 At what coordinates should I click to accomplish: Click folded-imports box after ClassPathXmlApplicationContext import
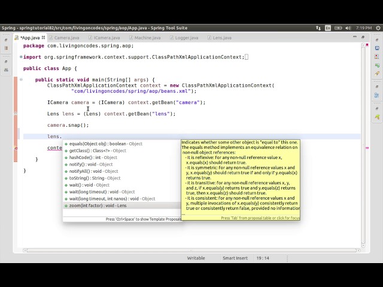(x=247, y=57)
